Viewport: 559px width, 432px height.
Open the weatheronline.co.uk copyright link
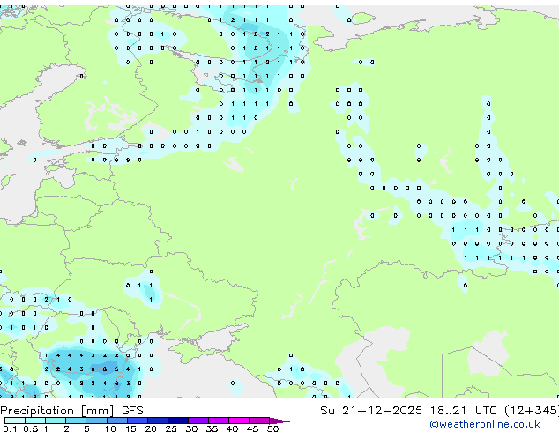pos(485,424)
